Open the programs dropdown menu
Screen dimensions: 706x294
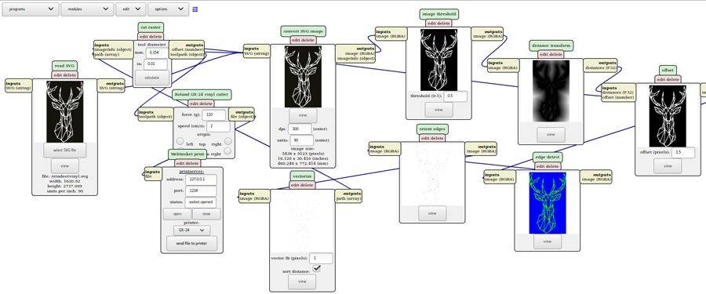[x=30, y=9]
